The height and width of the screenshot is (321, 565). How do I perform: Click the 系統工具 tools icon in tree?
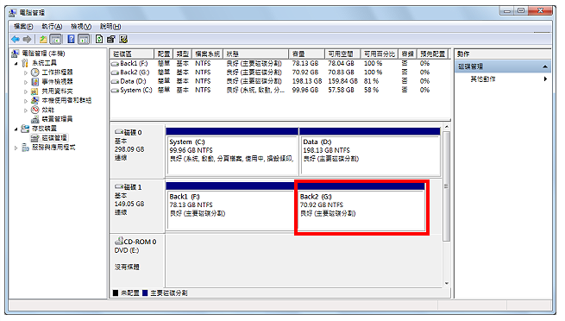tap(25, 63)
